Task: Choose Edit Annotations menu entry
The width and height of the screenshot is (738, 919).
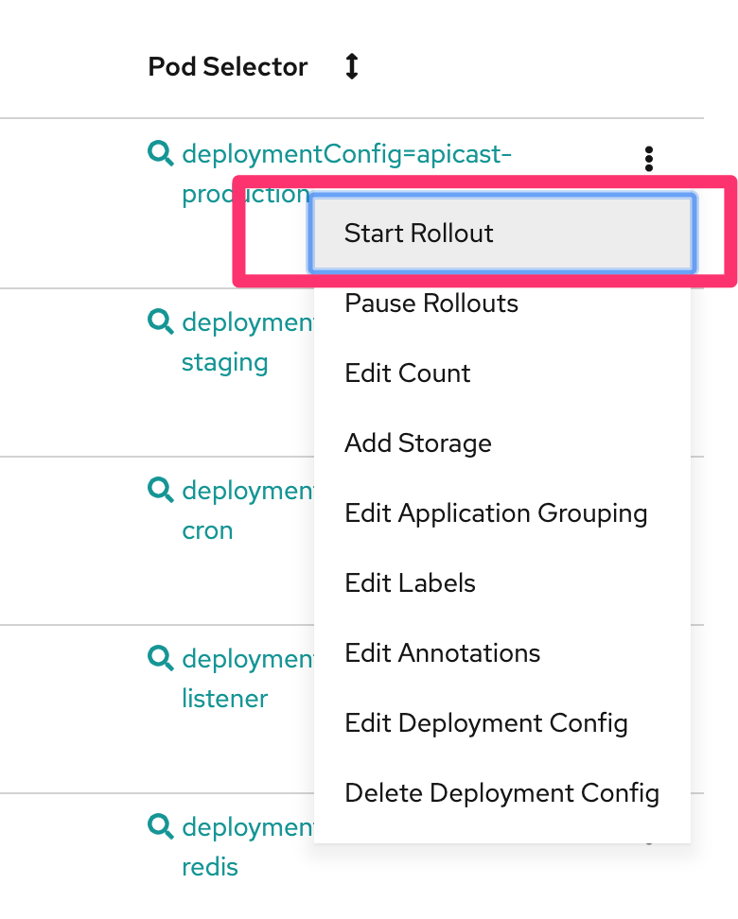Action: pyautogui.click(x=502, y=653)
